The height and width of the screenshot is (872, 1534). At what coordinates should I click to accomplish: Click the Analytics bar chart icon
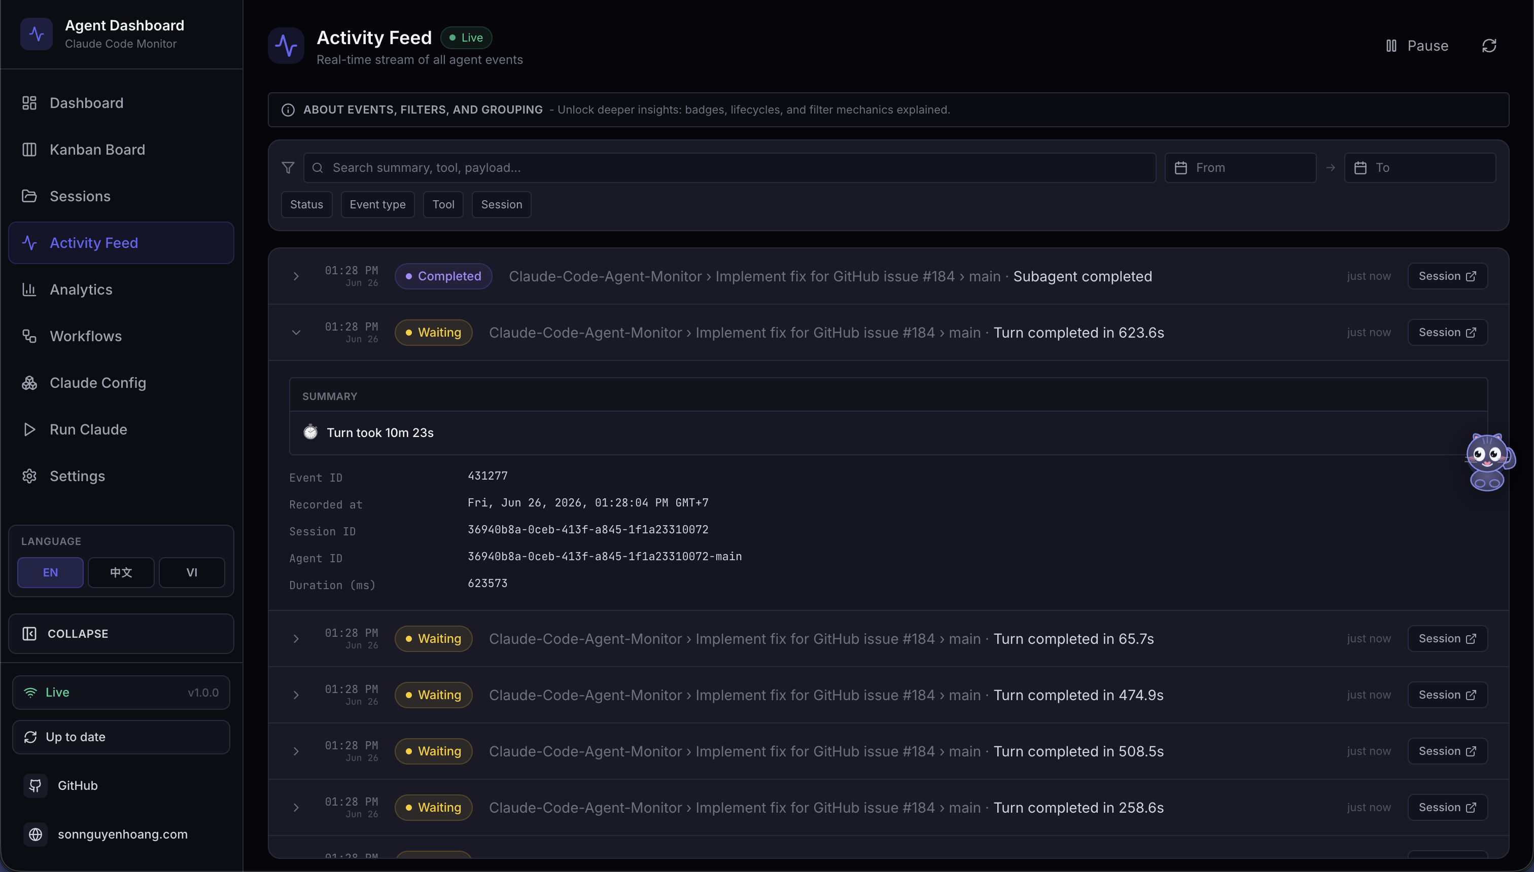(29, 289)
